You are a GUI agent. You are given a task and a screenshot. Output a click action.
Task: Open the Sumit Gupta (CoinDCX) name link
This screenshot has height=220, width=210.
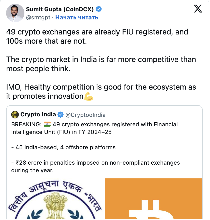point(60,9)
